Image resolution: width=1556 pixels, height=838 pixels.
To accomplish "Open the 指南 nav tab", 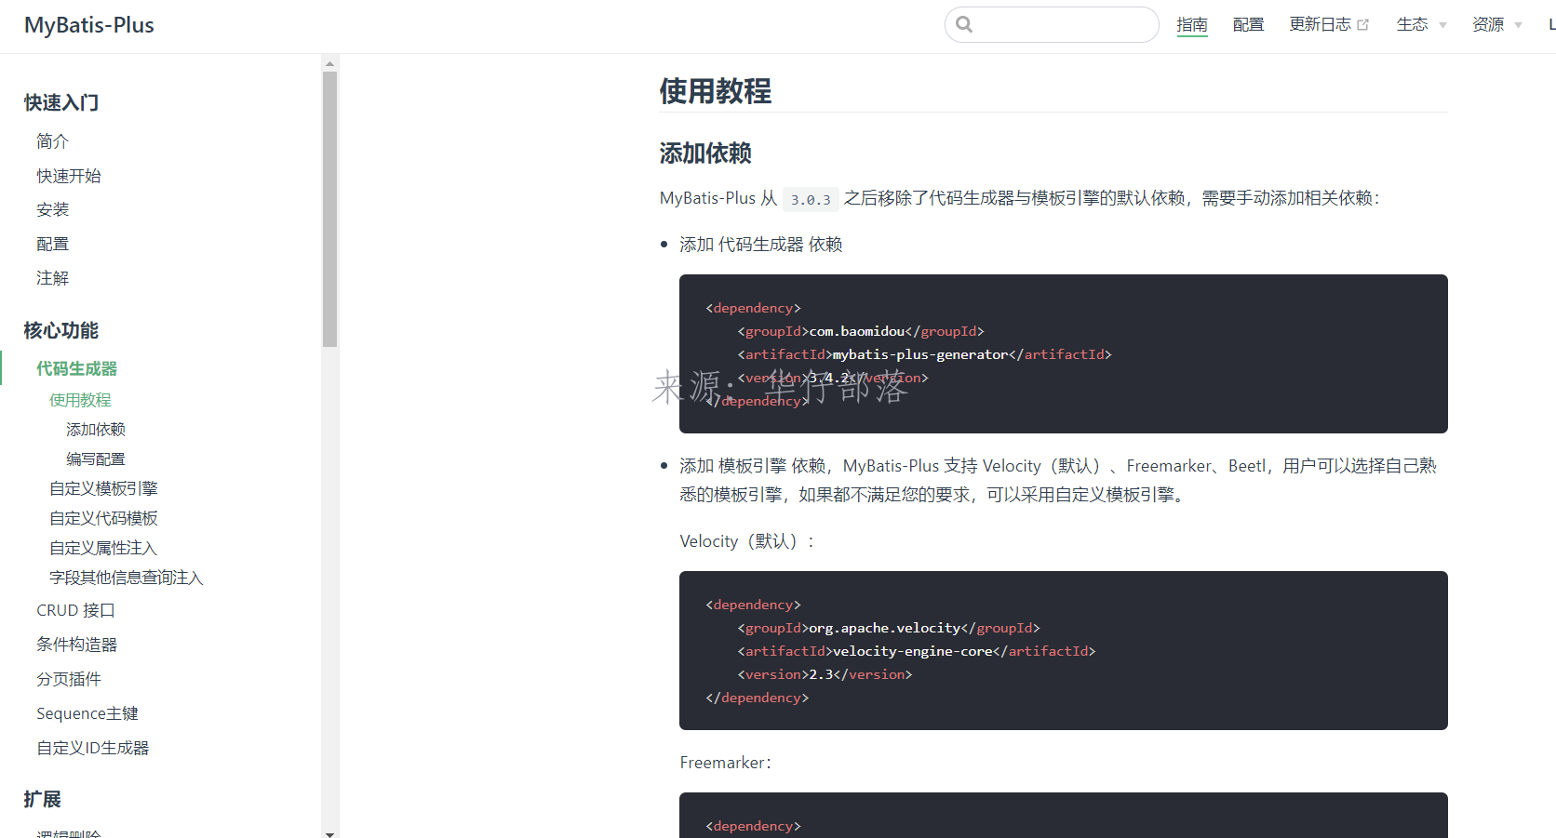I will [1192, 24].
